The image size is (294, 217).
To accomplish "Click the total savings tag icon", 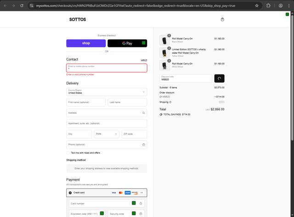I will (161, 114).
